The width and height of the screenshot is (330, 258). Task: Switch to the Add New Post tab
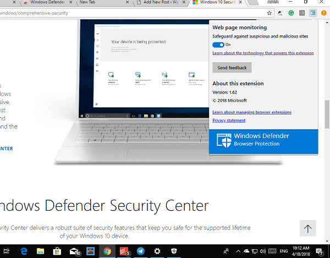click(160, 2)
